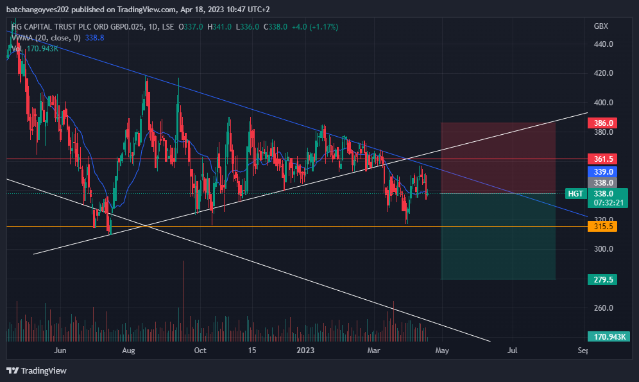
Task: Click the green 279.5 target label
Action: tap(602, 280)
